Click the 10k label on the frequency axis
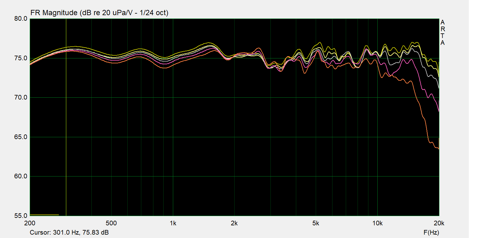This screenshot has width=488, height=238. 377,223
